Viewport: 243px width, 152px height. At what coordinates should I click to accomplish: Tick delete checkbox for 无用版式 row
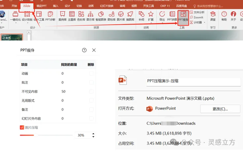point(91,100)
